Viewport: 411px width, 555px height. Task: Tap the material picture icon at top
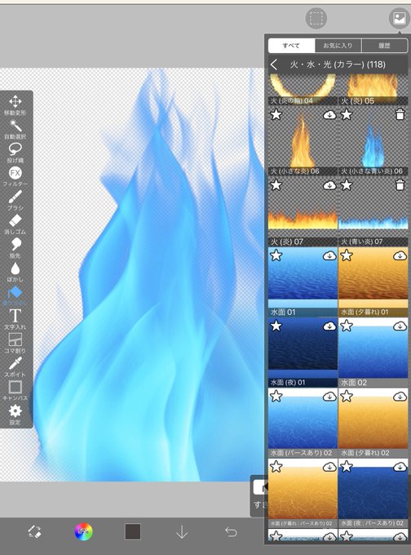399,19
